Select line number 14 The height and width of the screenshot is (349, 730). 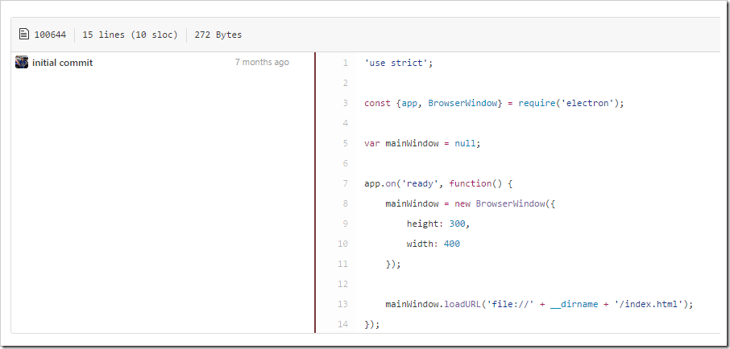tap(342, 324)
